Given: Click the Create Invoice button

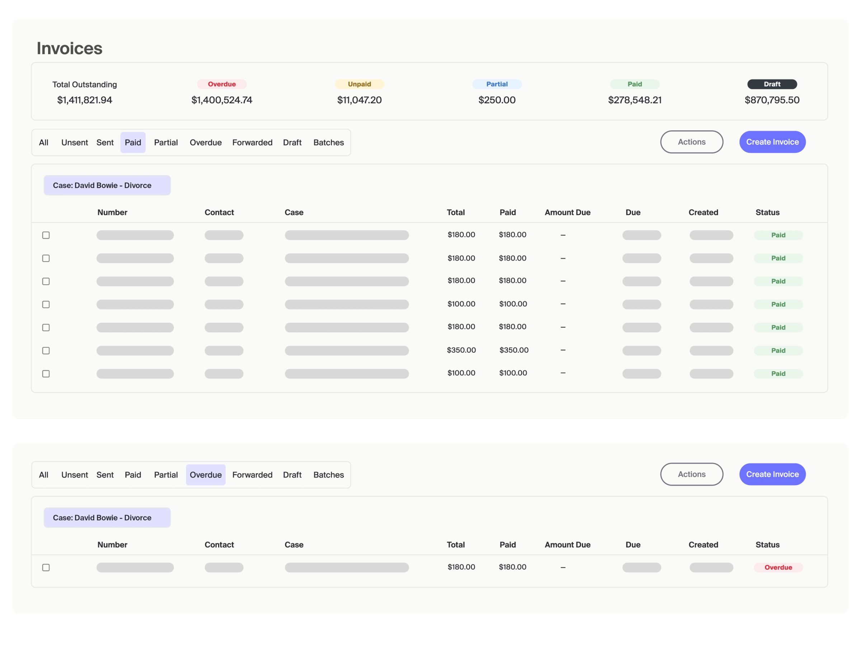Looking at the screenshot, I should [772, 142].
